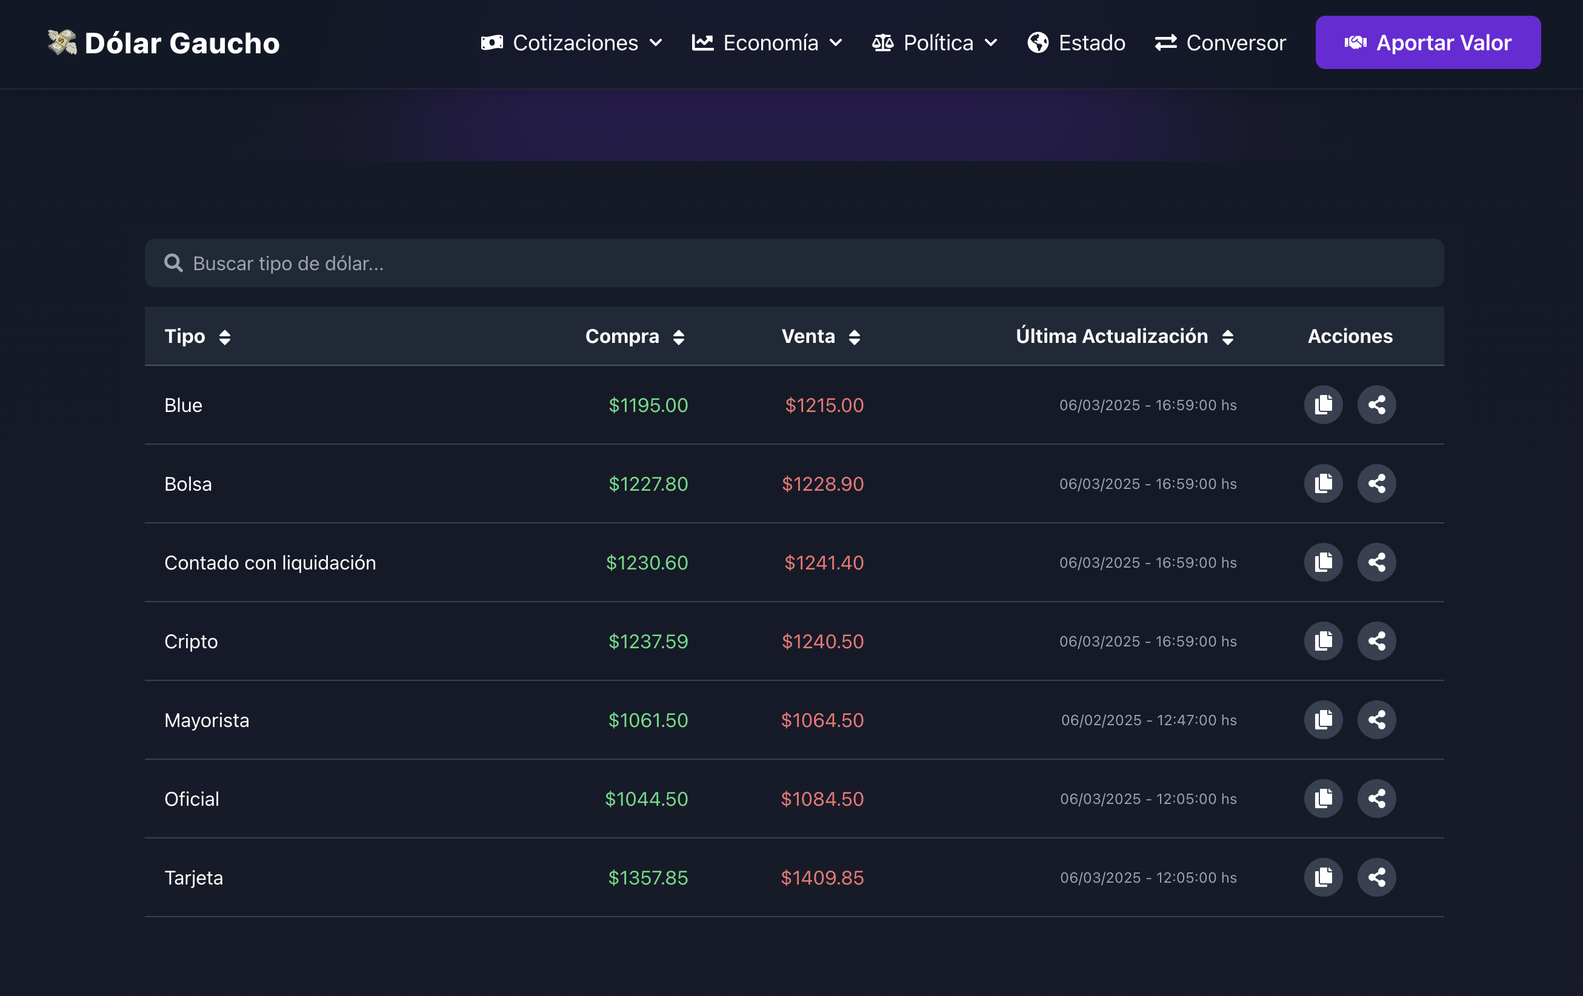The height and width of the screenshot is (996, 1583).
Task: Click the $1195.00 Compra value
Action: click(x=648, y=405)
